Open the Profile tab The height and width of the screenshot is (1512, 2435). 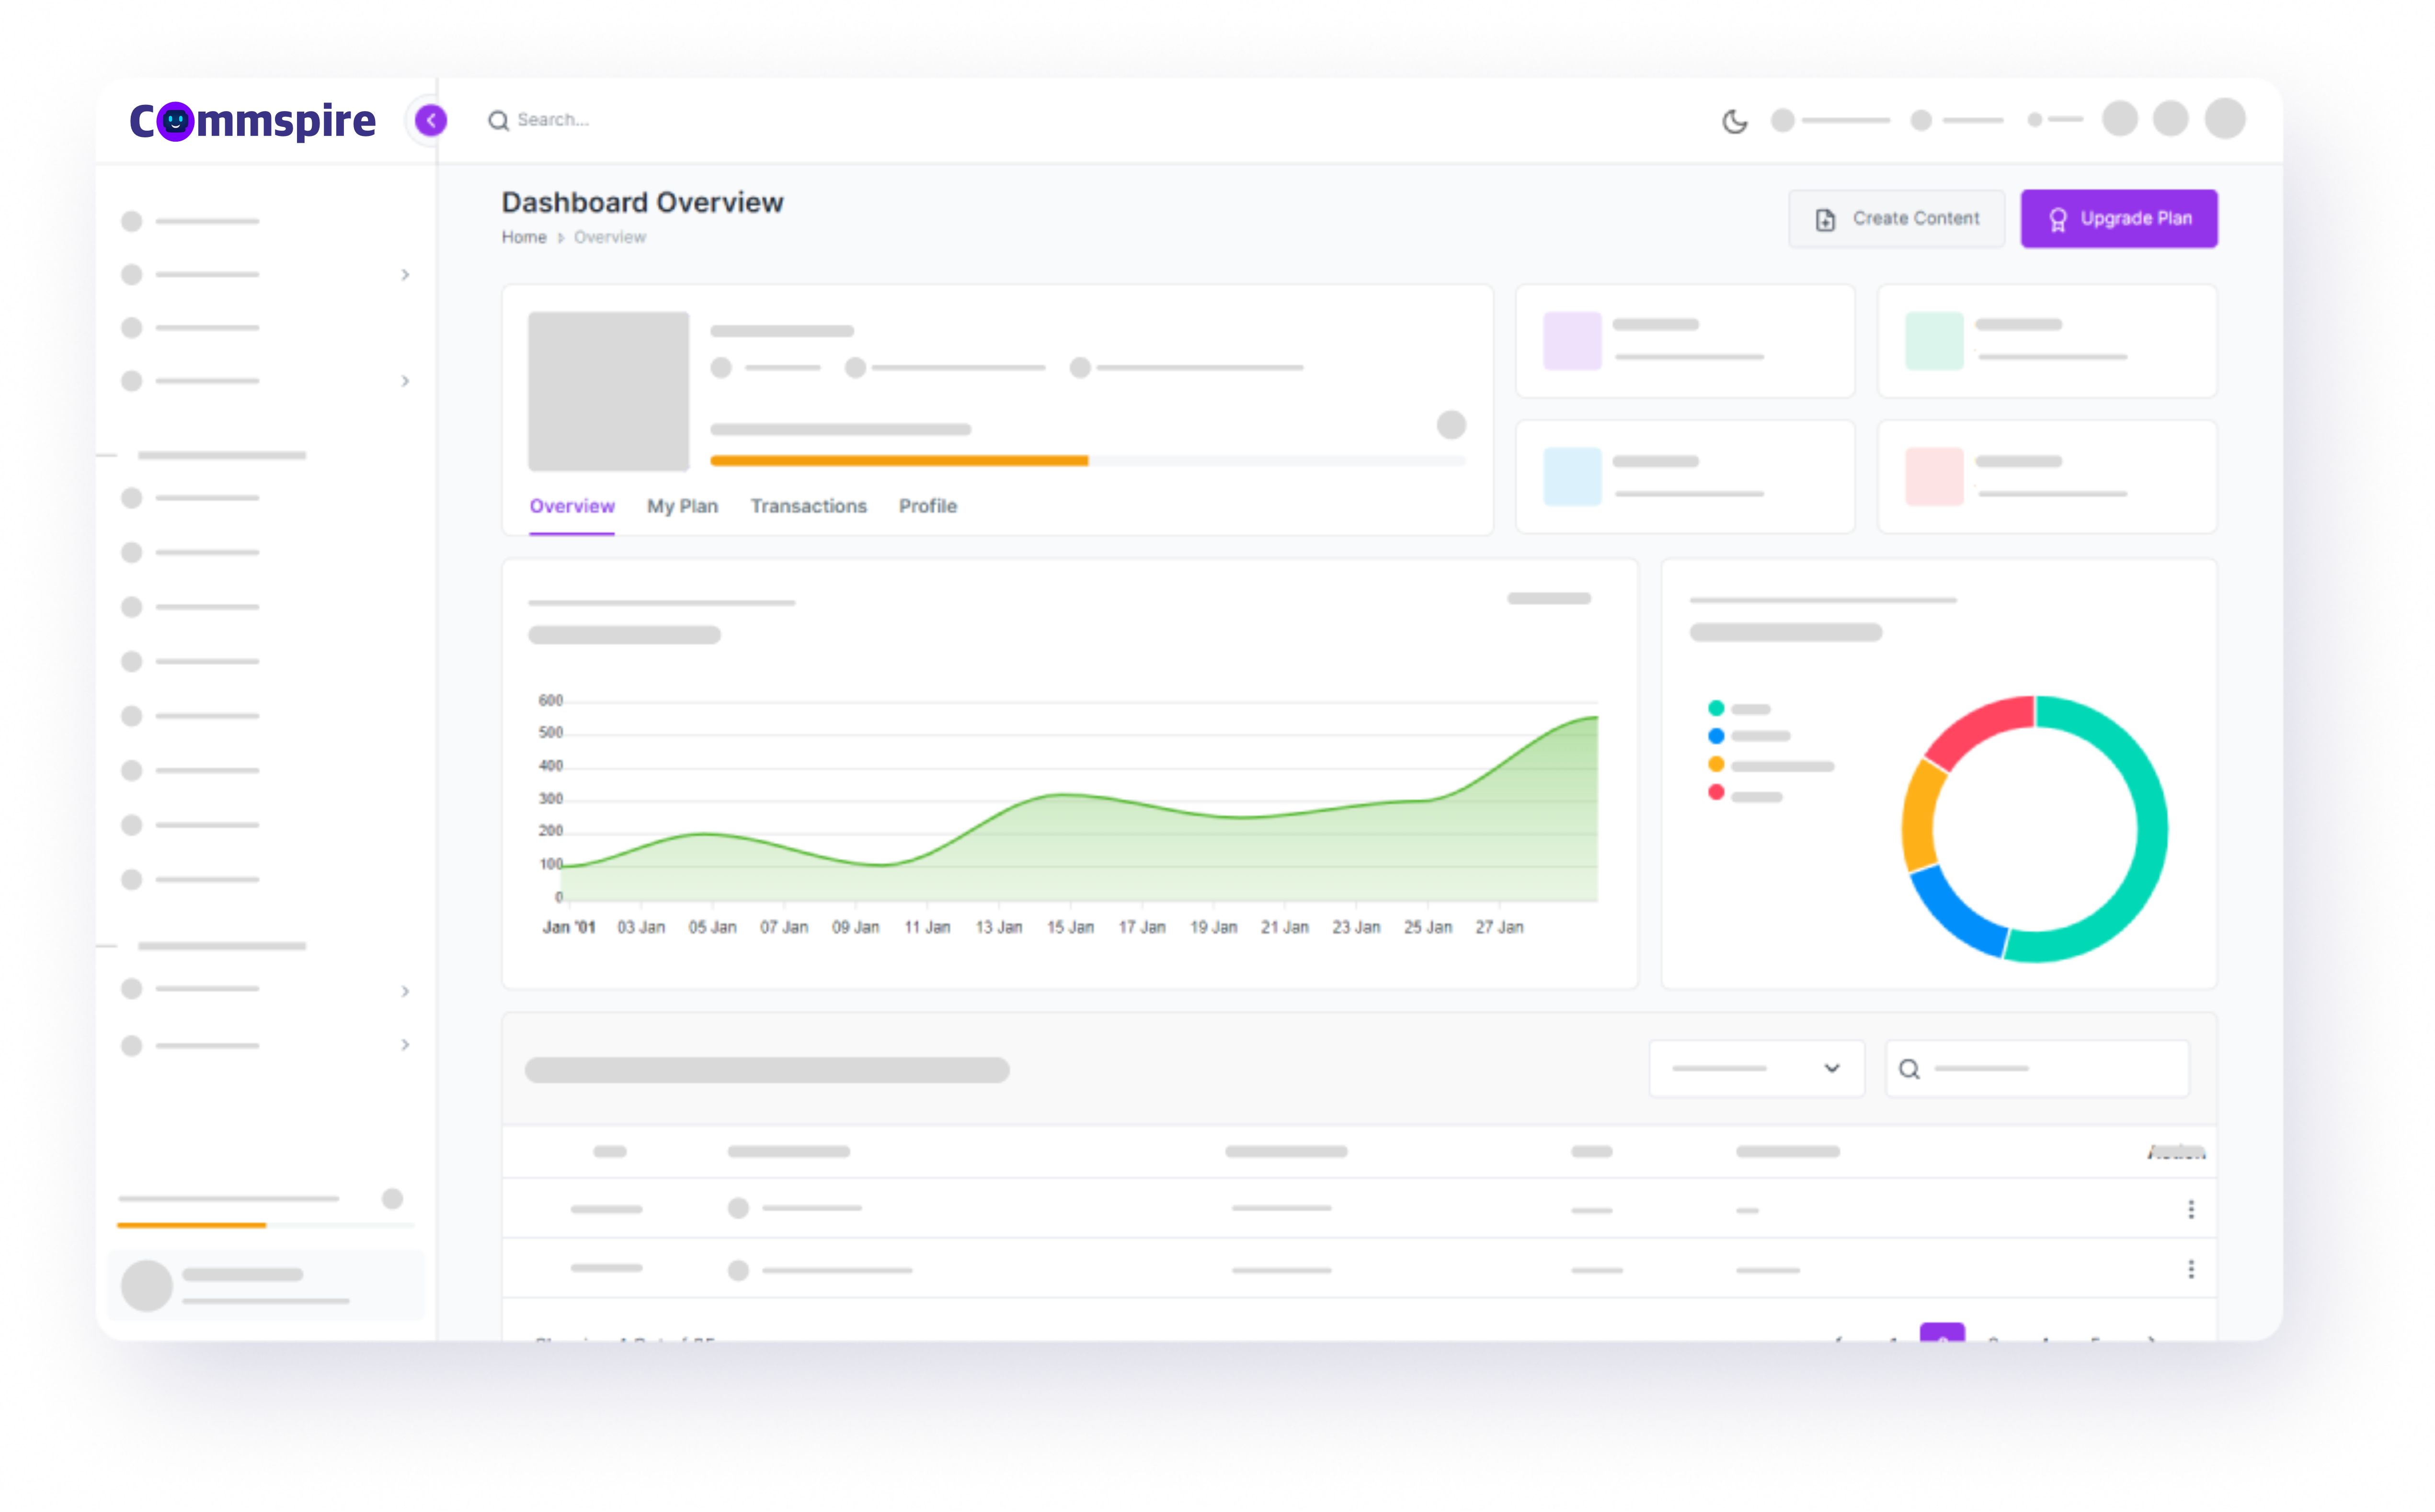(x=927, y=506)
